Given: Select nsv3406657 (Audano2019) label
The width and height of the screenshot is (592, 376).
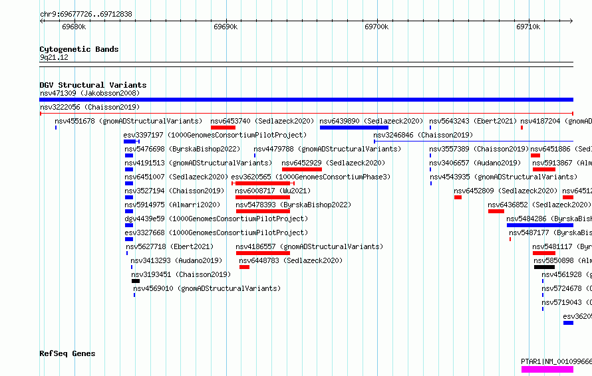Looking at the screenshot, I should (474, 163).
